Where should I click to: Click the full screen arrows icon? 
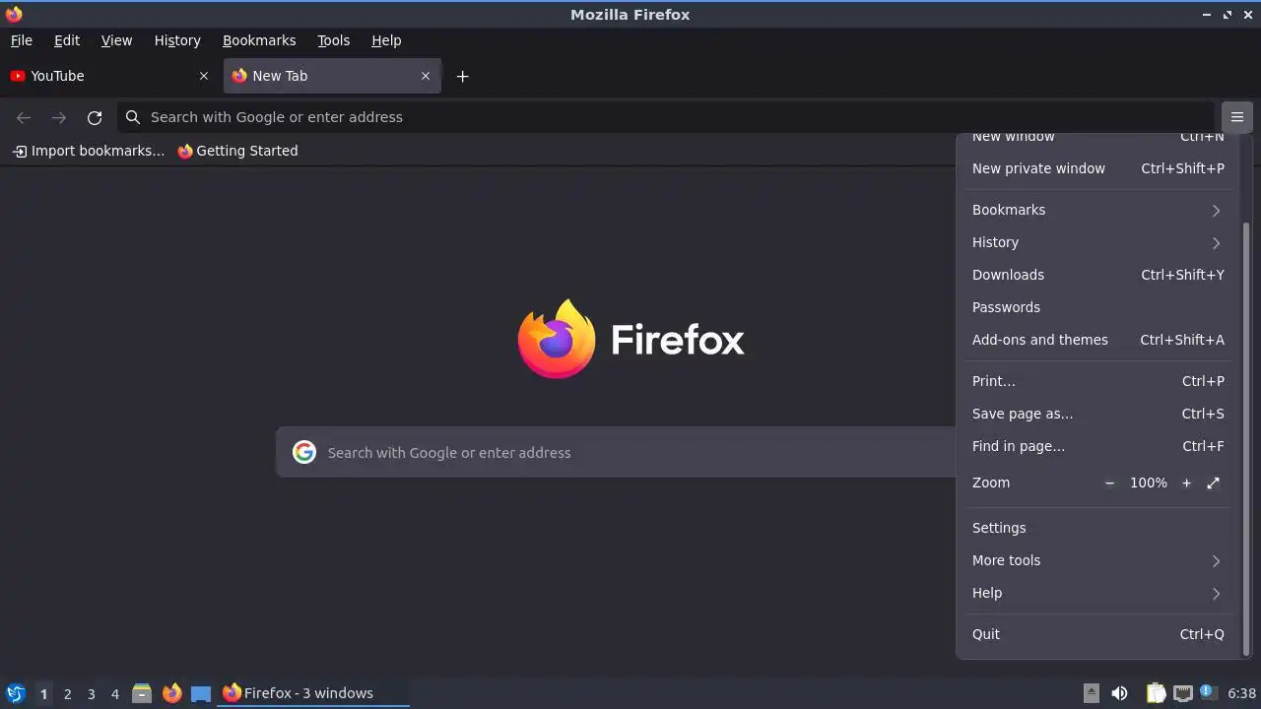[1214, 483]
